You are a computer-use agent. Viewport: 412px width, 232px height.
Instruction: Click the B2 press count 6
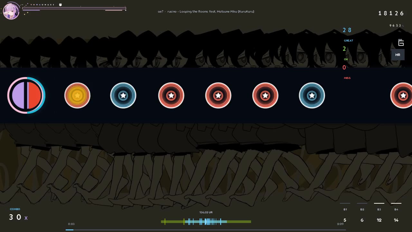coord(362,220)
